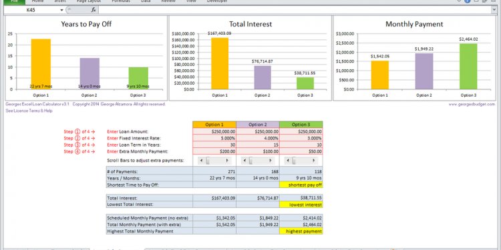Click the yellow 'lowest interest' cell
This screenshot has width=501, height=250.
click(x=301, y=205)
